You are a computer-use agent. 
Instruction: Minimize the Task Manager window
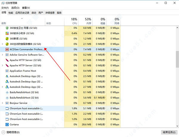pyautogui.click(x=157, y=3)
